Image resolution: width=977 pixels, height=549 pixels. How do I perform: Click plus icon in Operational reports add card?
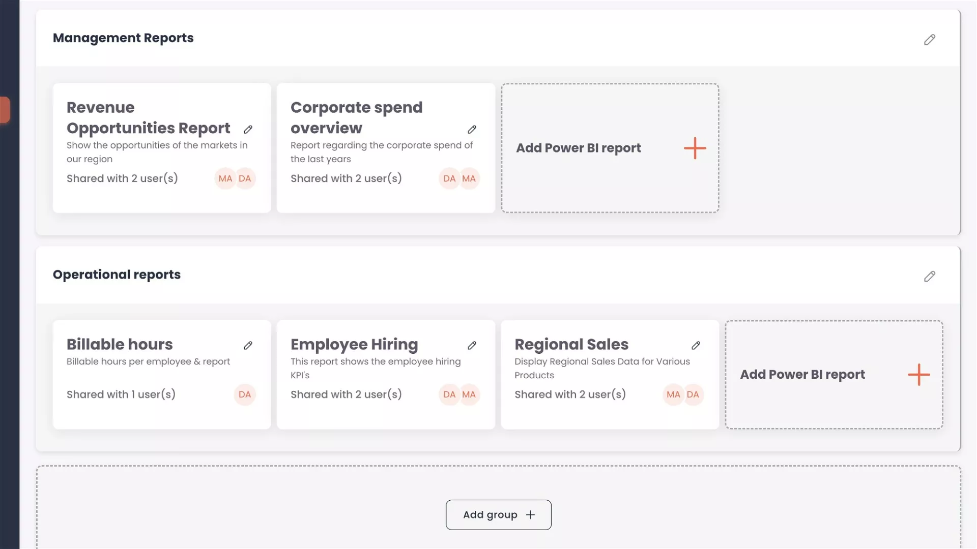[918, 375]
